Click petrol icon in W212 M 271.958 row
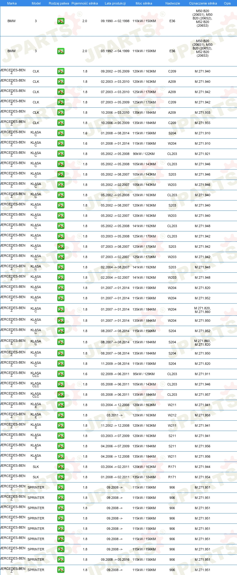 61,415
